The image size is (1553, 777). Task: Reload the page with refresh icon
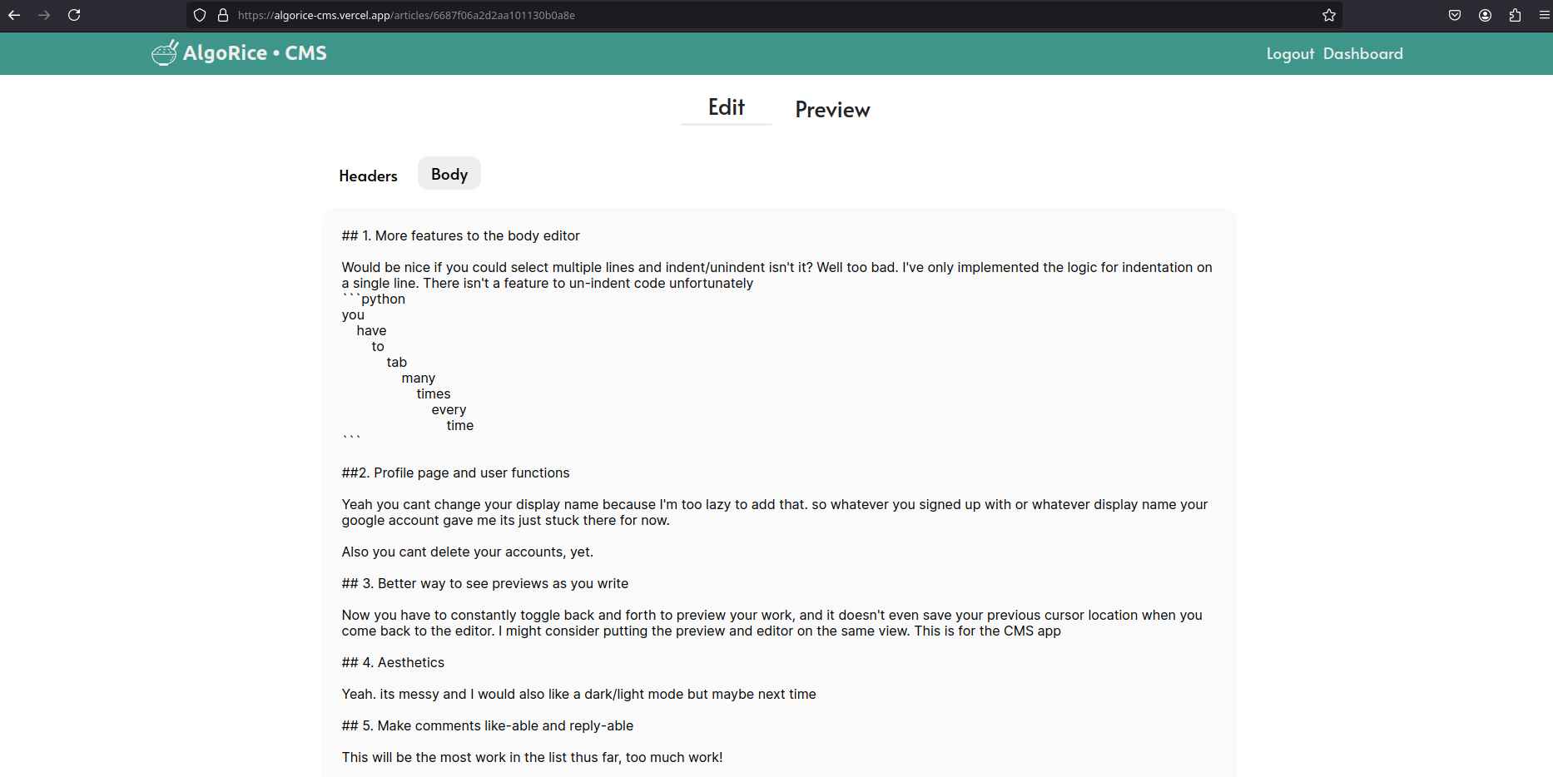pos(74,15)
